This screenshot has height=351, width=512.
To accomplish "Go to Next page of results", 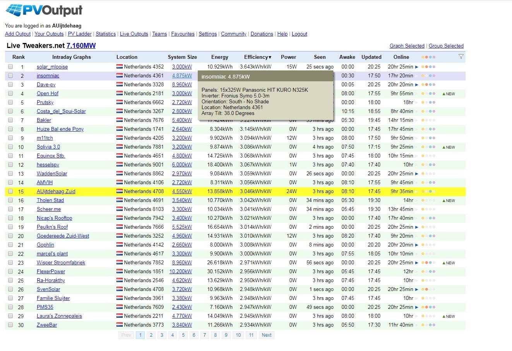I will click(x=266, y=335).
